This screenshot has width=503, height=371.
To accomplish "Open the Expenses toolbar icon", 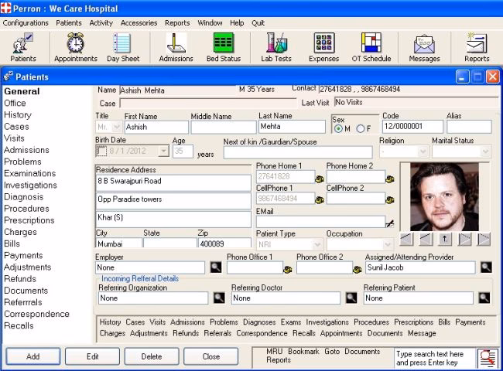I will coord(323,44).
